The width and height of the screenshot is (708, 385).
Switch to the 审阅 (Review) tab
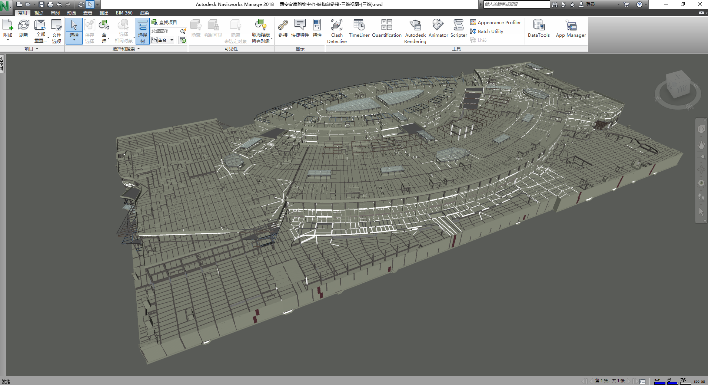click(55, 13)
